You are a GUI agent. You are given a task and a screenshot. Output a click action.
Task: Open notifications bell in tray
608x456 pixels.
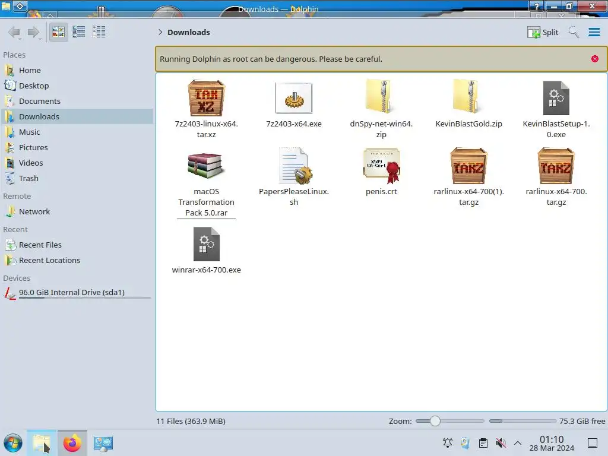(x=448, y=443)
